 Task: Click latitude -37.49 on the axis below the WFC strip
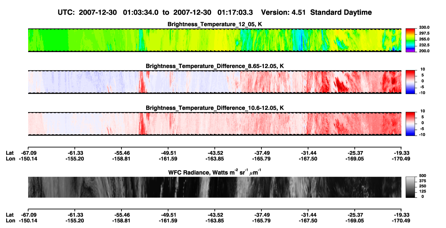(x=261, y=215)
